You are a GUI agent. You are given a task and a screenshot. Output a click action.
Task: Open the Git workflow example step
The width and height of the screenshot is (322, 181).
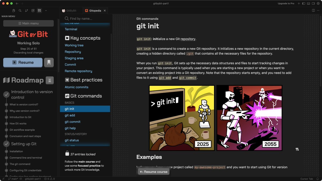click(x=22, y=130)
